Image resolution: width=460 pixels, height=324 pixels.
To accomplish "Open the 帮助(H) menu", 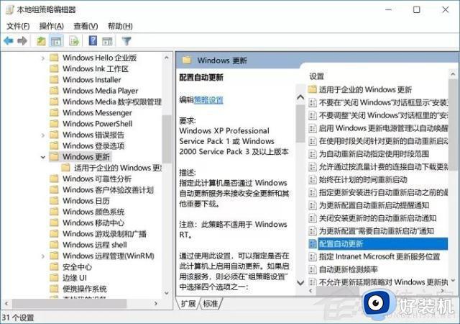I will coord(120,26).
